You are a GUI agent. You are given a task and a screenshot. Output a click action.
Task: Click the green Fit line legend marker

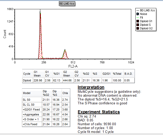[x=138, y=18]
